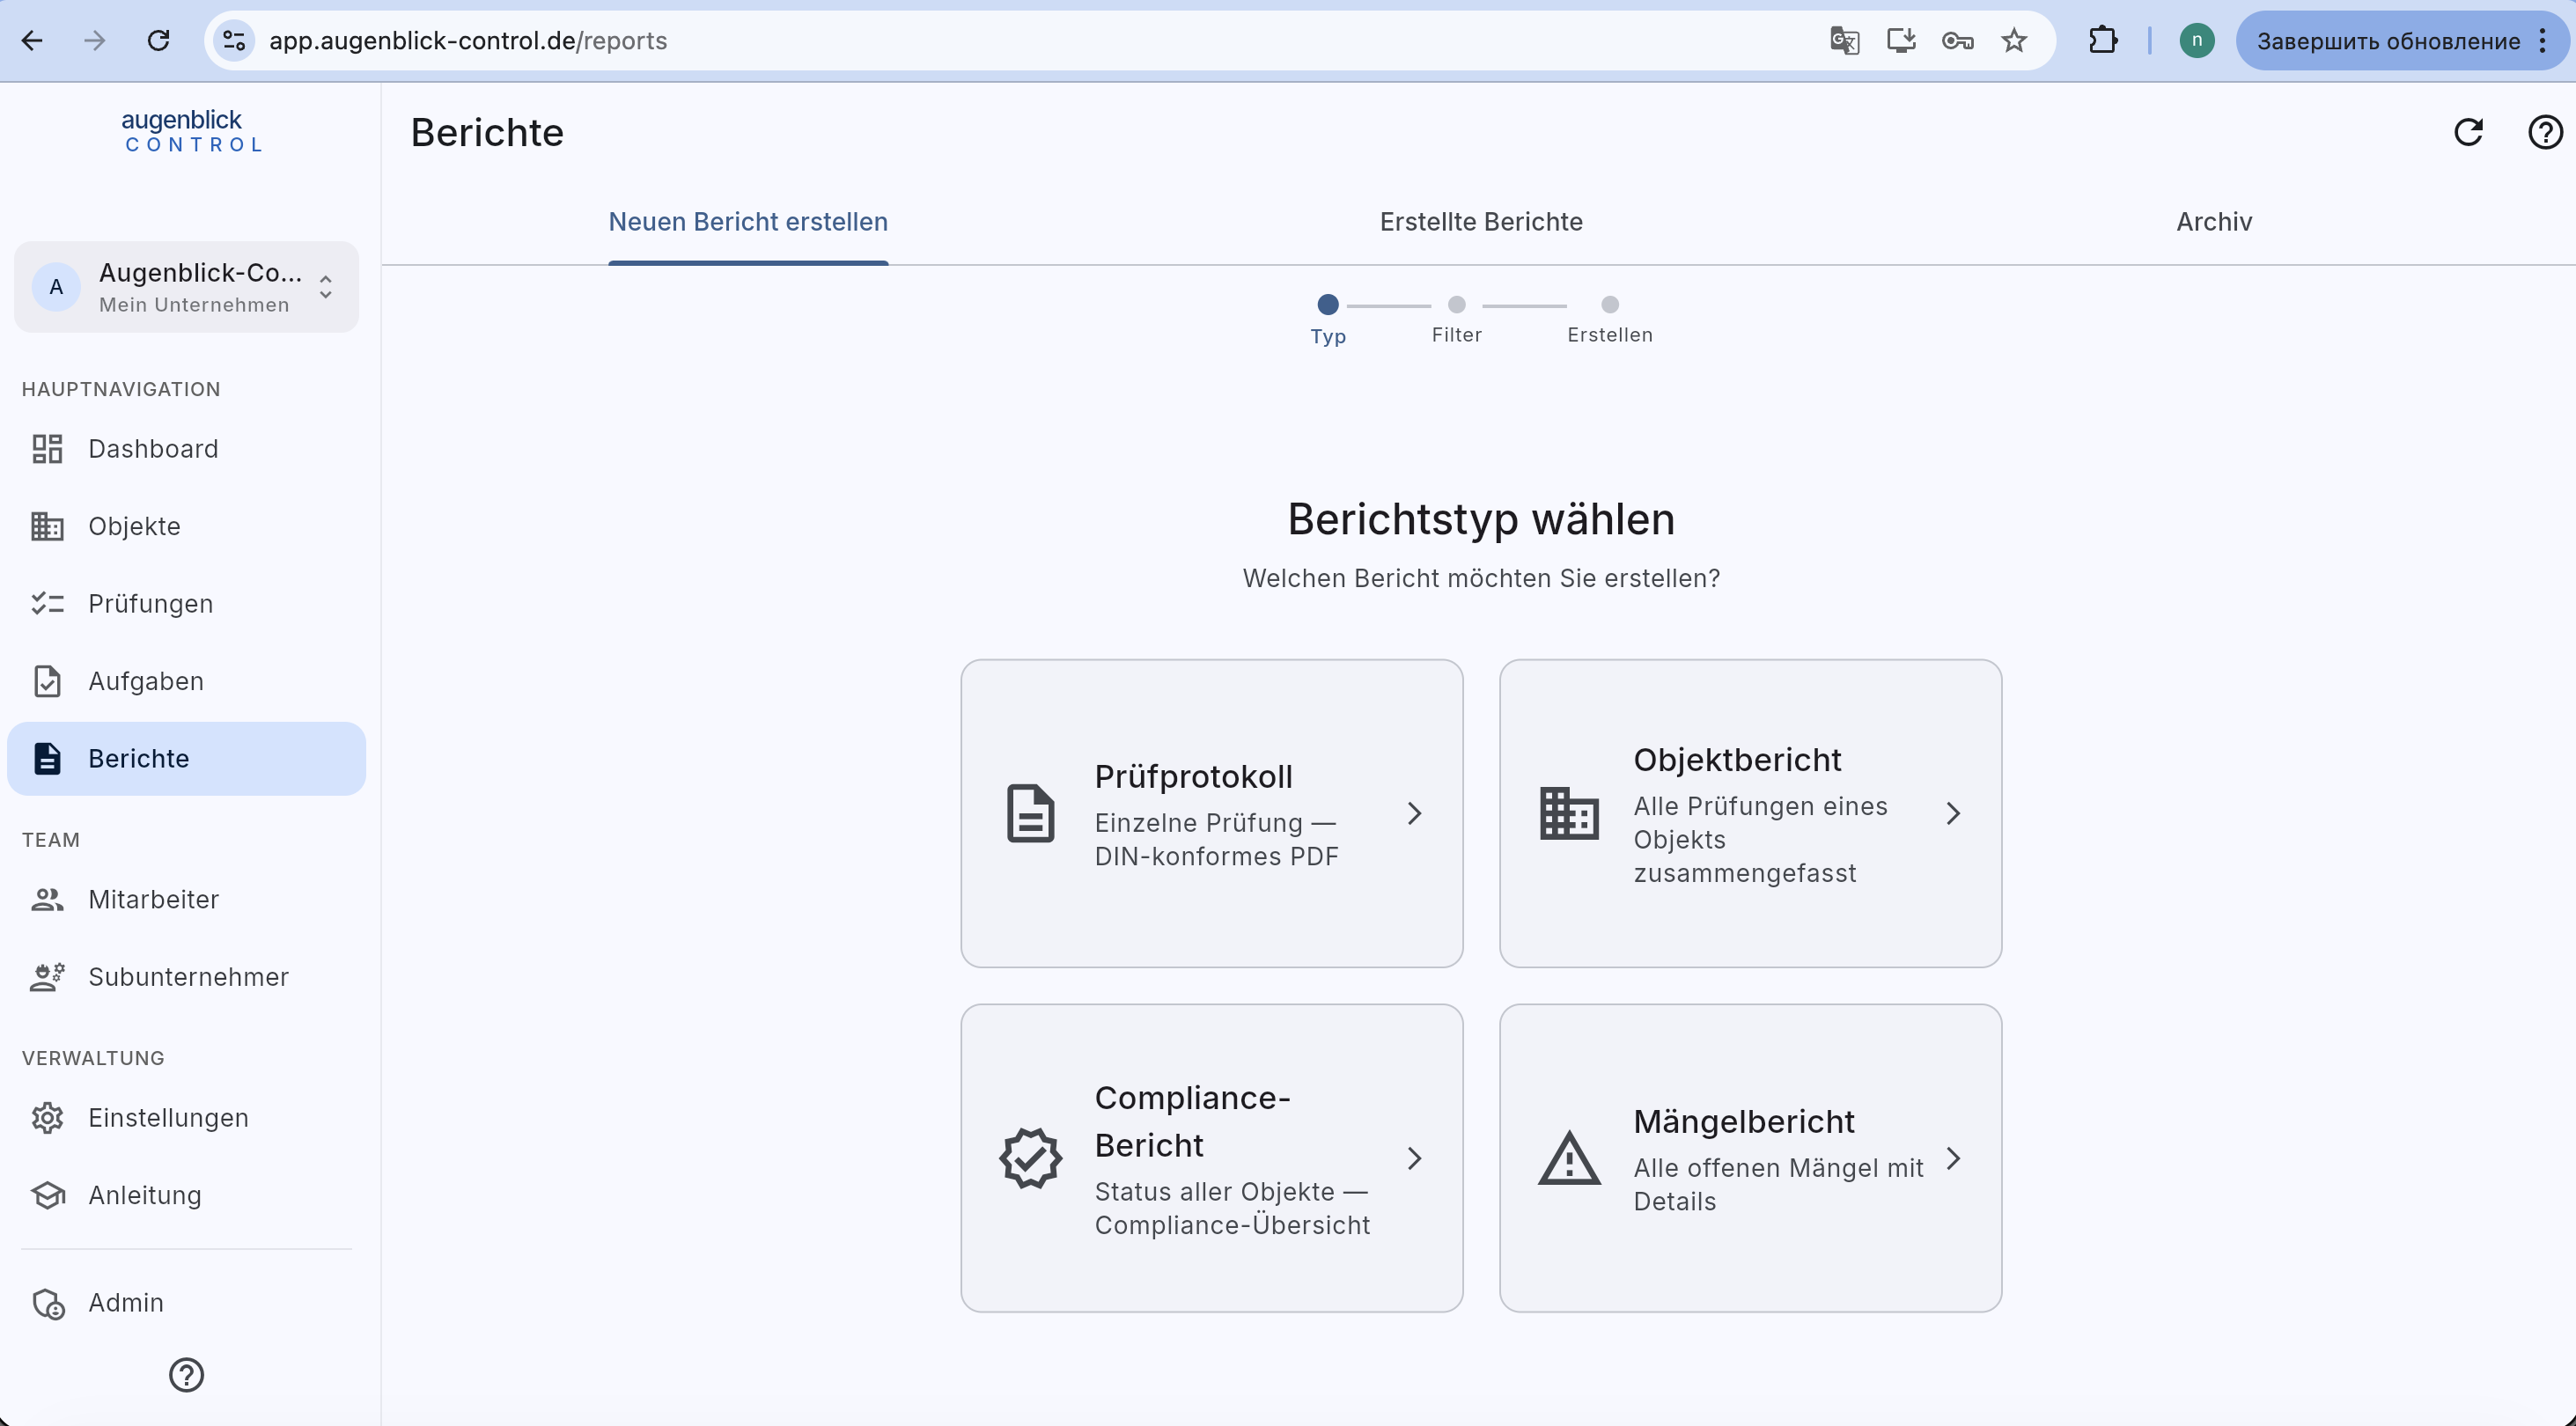Open Admin in the sidebar
The width and height of the screenshot is (2576, 1426).
tap(186, 1303)
